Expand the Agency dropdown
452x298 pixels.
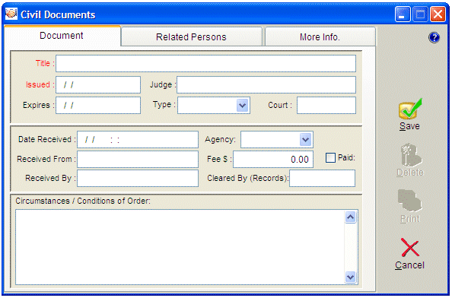[x=306, y=140]
